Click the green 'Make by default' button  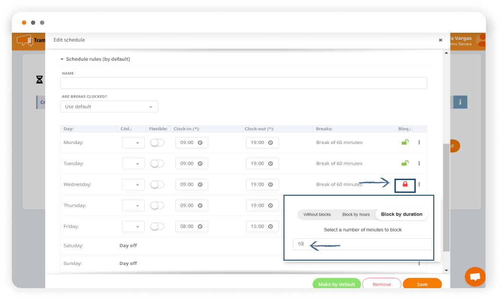337,284
